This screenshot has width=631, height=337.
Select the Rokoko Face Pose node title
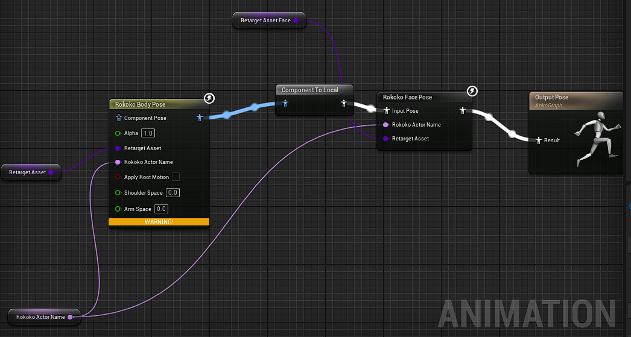407,97
